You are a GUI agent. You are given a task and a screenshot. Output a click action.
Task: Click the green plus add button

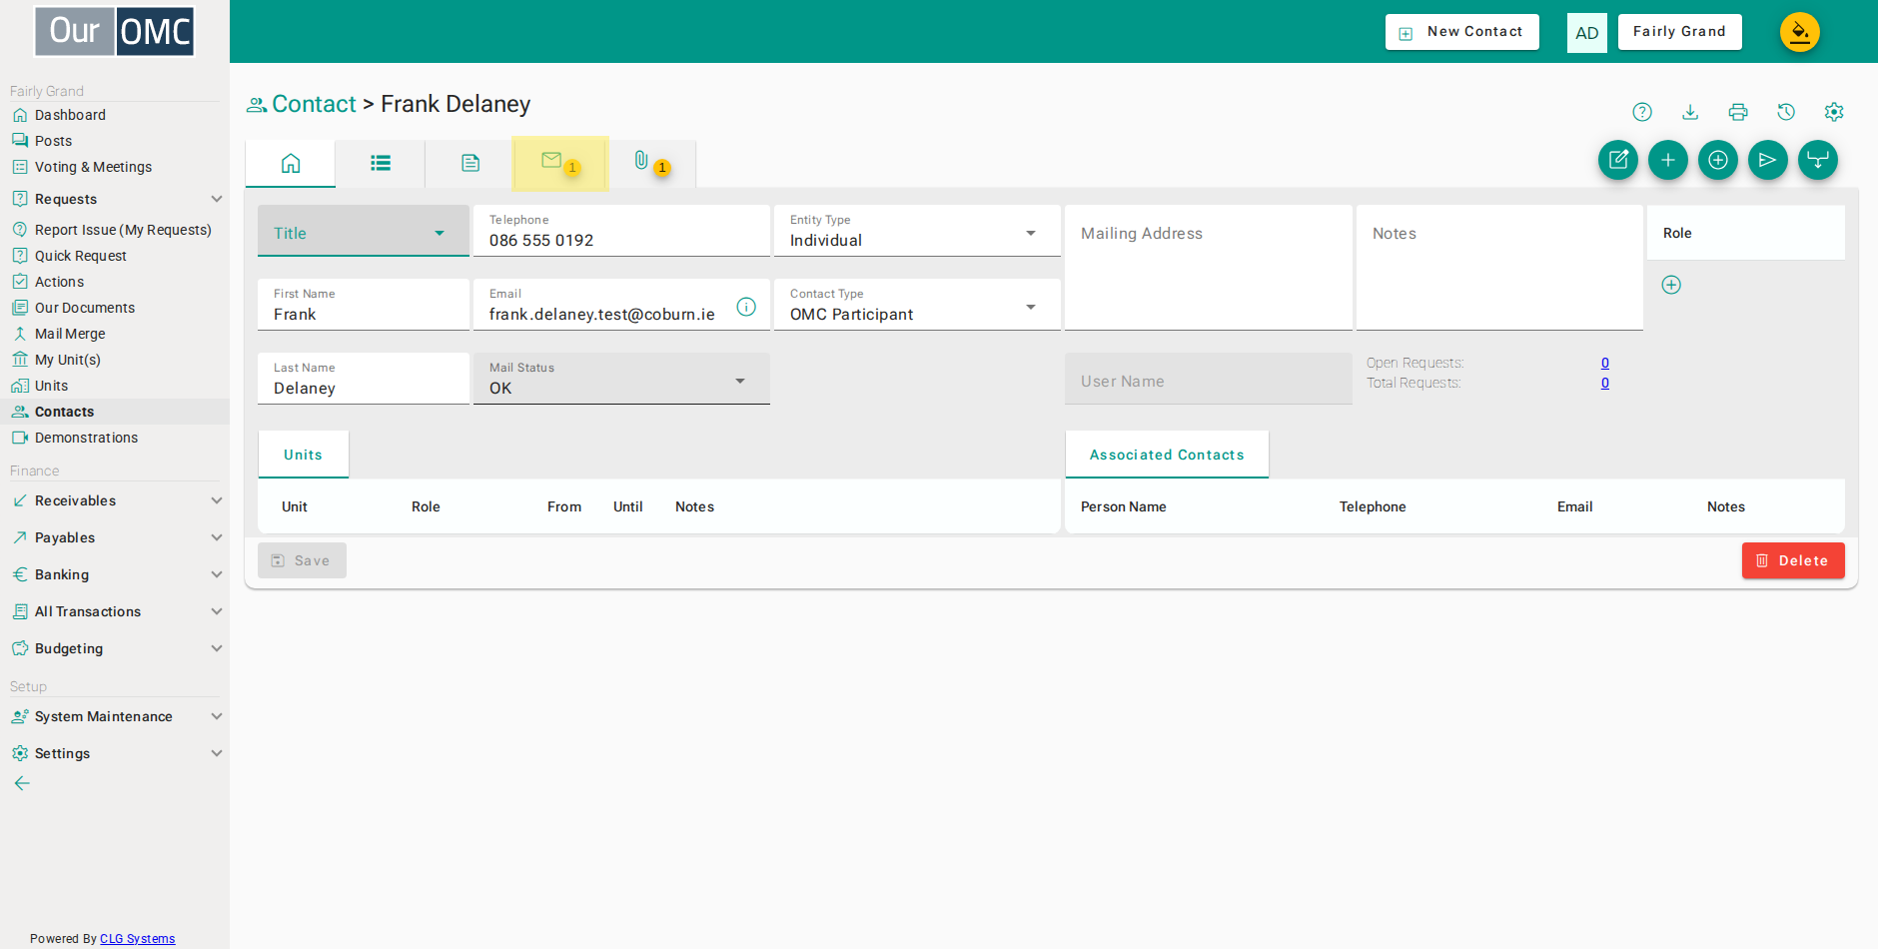1668,160
